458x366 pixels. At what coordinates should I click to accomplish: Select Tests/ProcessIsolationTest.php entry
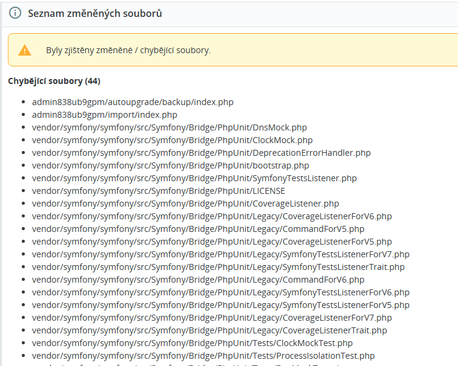click(203, 356)
